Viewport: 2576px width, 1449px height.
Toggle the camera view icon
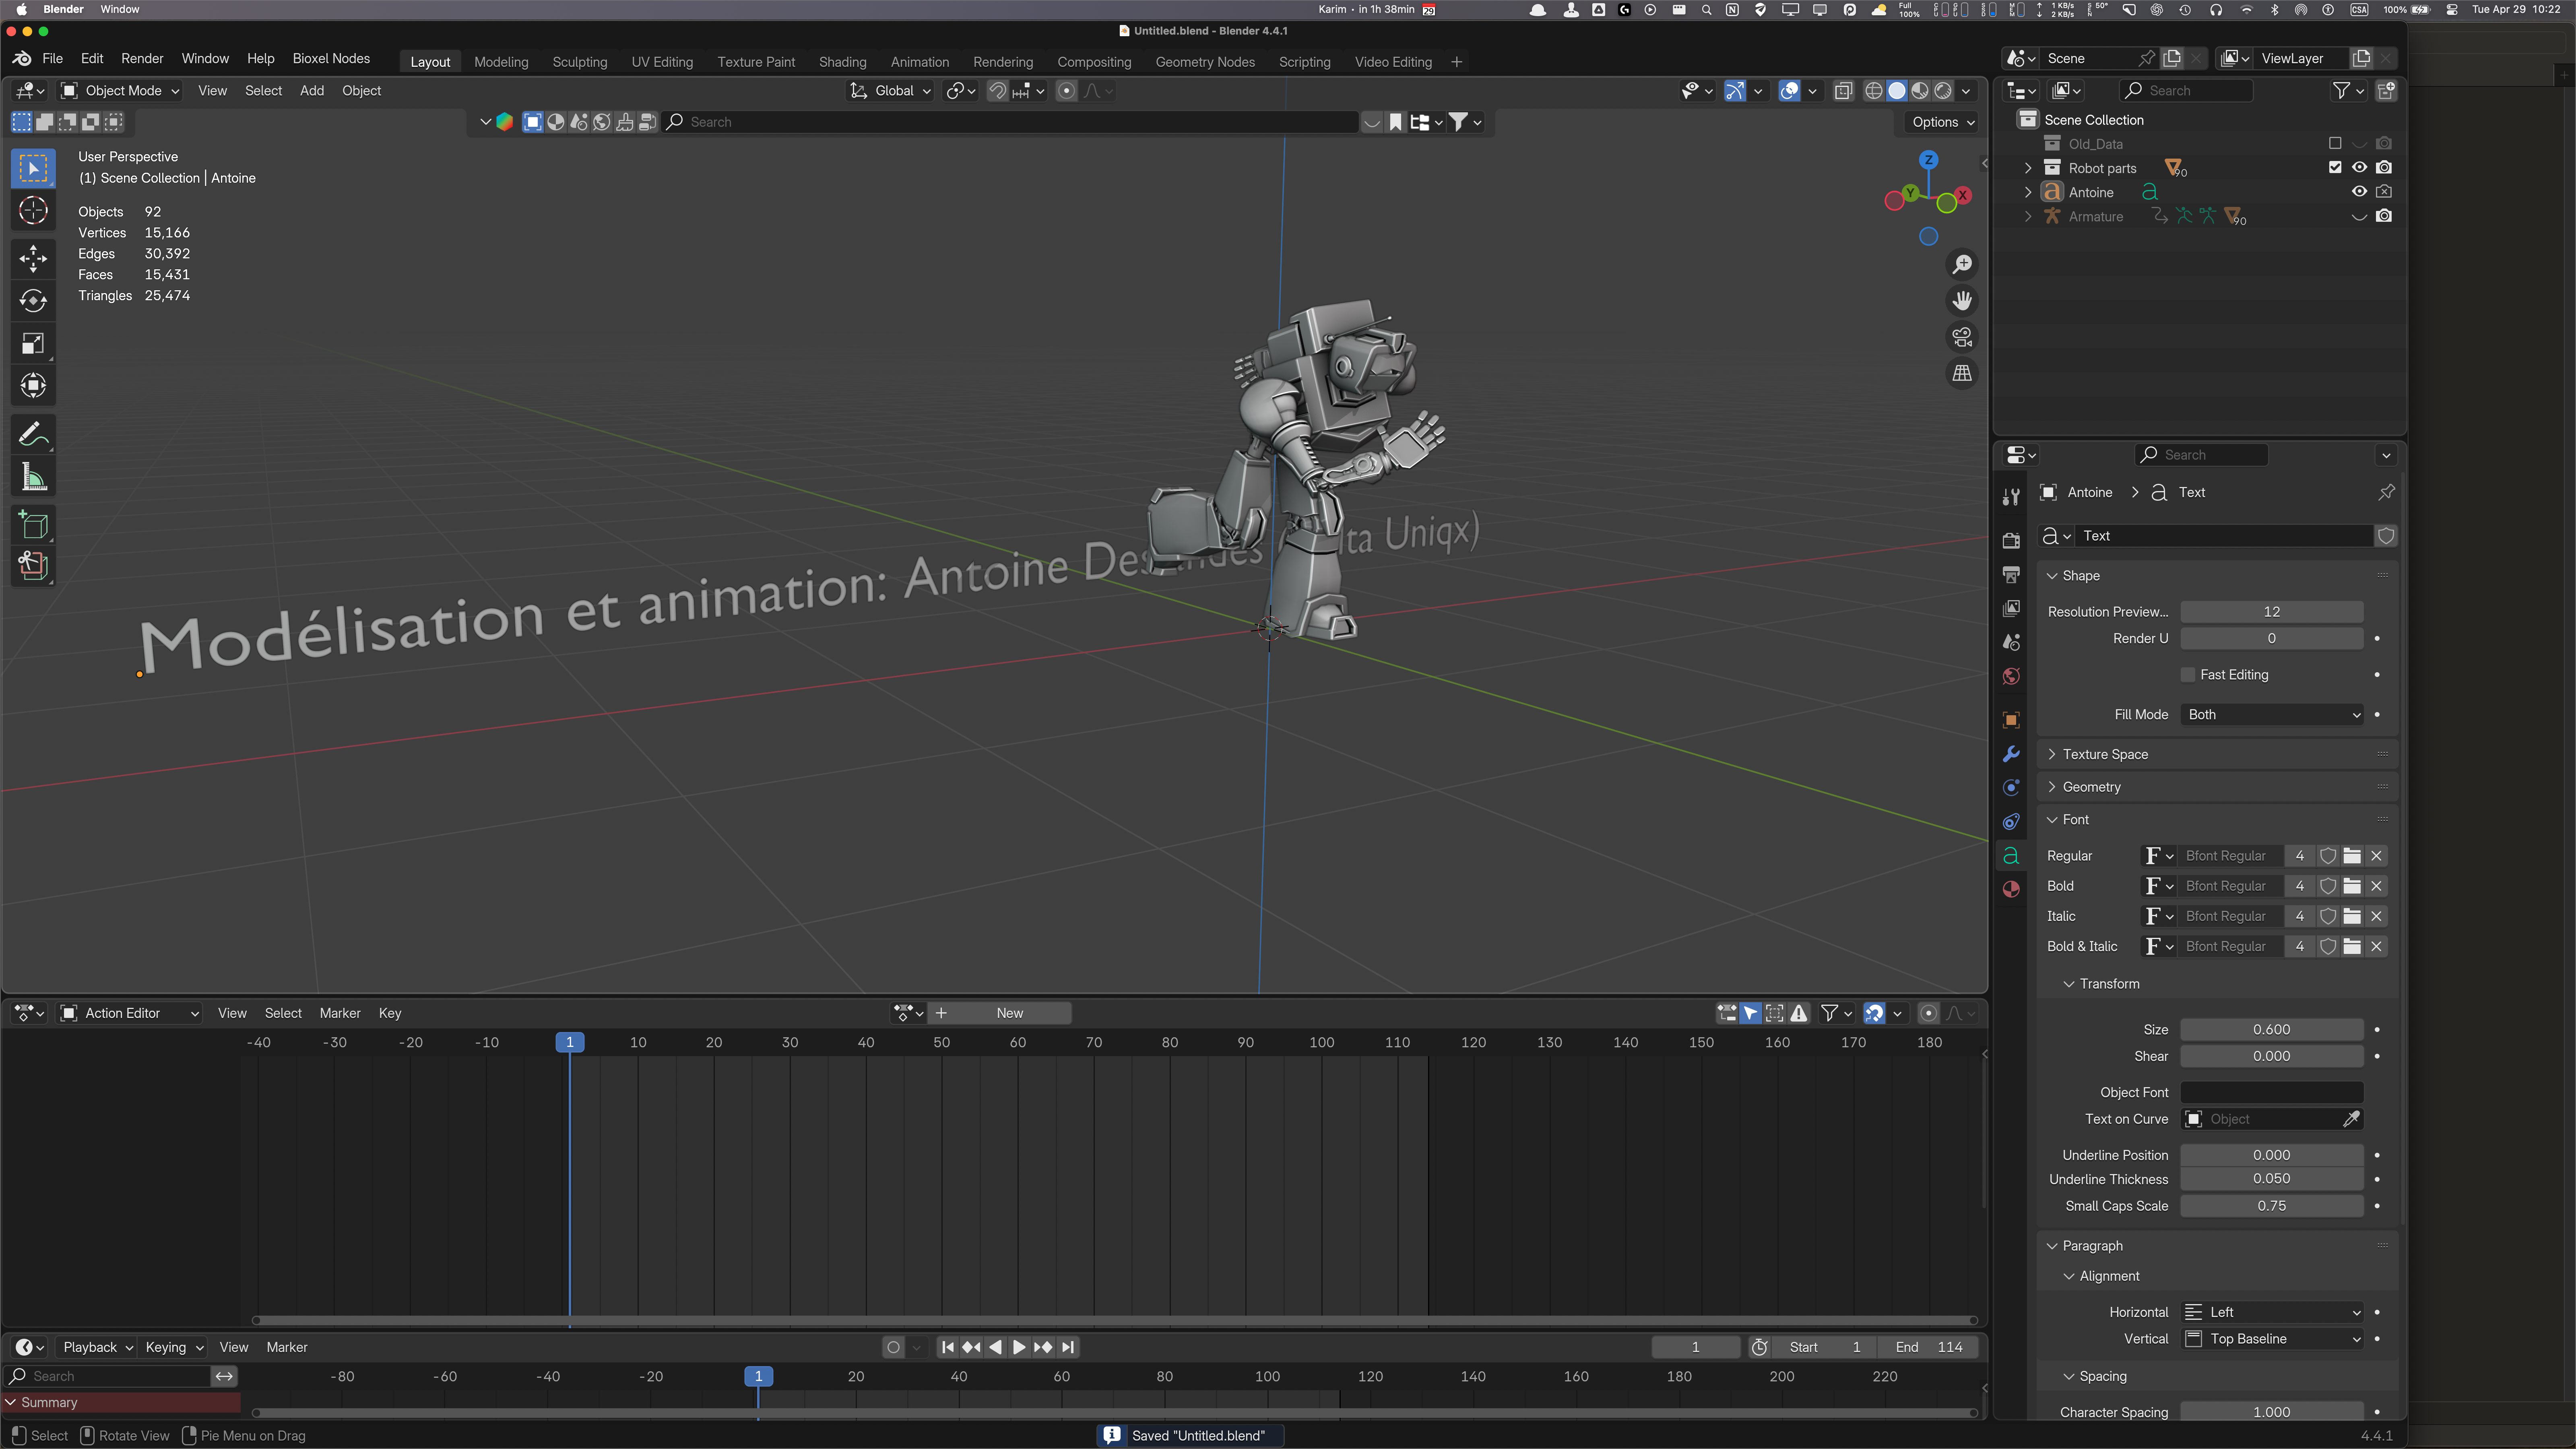[1962, 337]
